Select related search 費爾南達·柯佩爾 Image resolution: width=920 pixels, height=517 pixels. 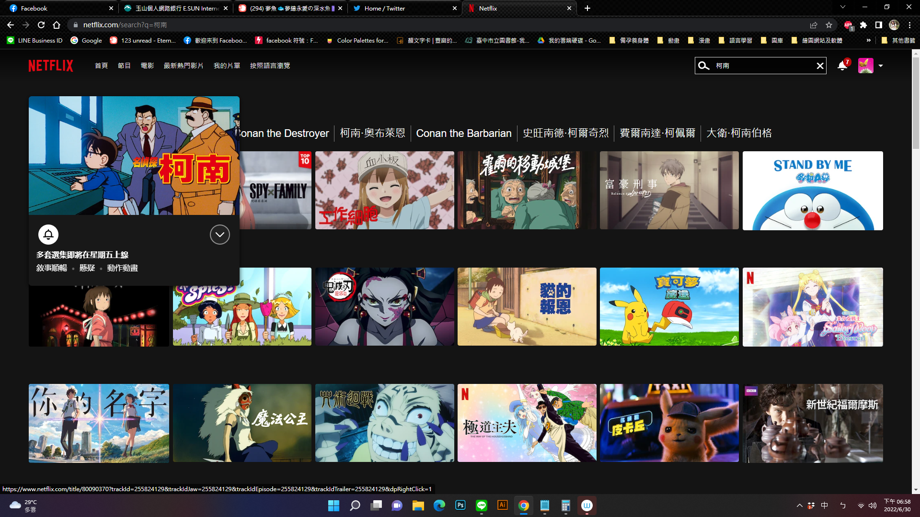pos(657,133)
